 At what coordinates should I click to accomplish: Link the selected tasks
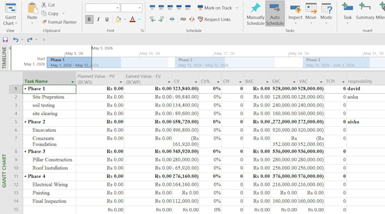pos(183,19)
